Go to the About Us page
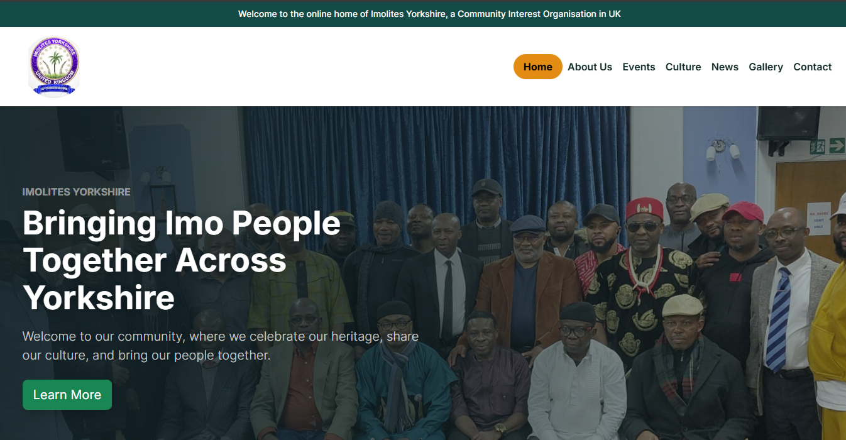 coord(590,67)
